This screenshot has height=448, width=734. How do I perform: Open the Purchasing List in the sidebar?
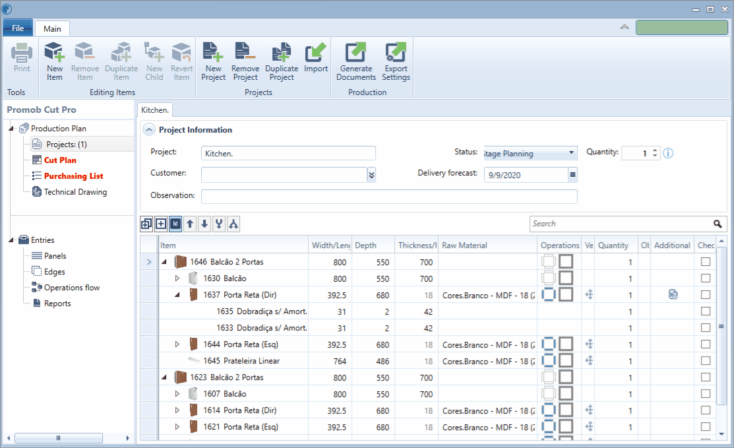(73, 176)
